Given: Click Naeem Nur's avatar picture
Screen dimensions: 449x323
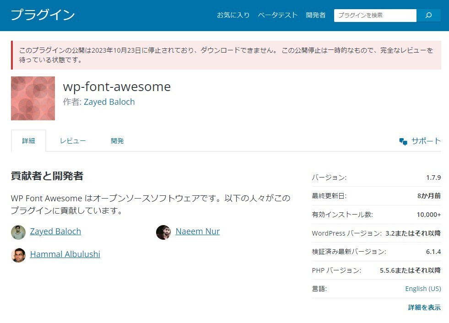Looking at the screenshot, I should (x=163, y=232).
